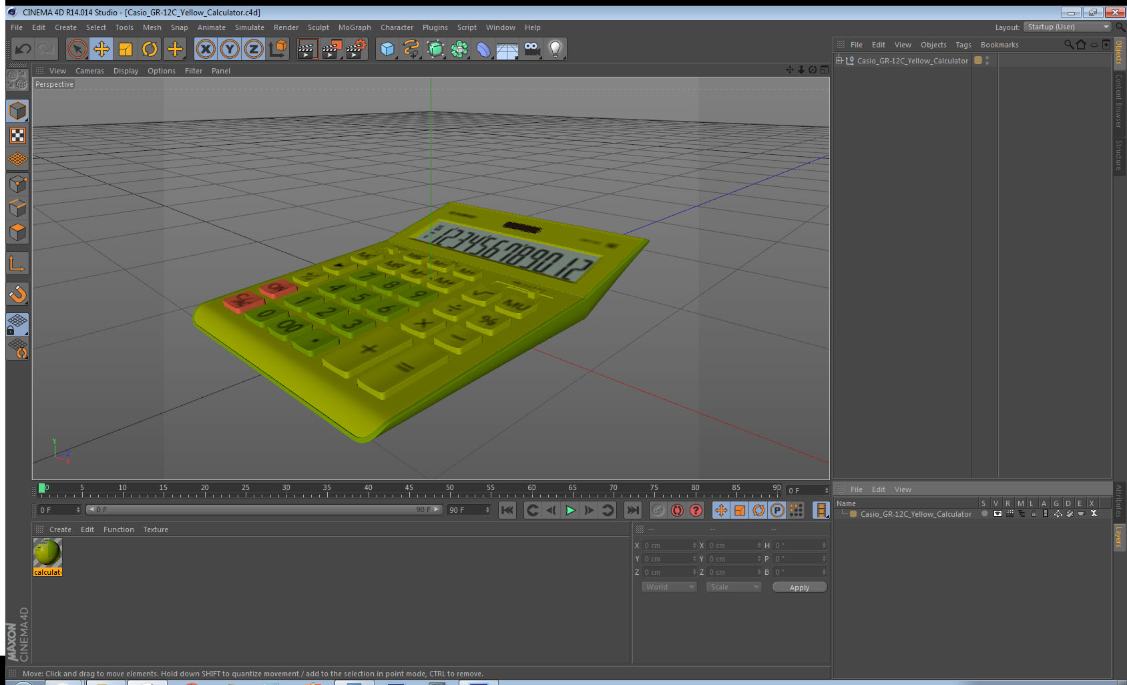This screenshot has height=685, width=1127.
Task: Click the Object Manager home icon
Action: point(1081,45)
